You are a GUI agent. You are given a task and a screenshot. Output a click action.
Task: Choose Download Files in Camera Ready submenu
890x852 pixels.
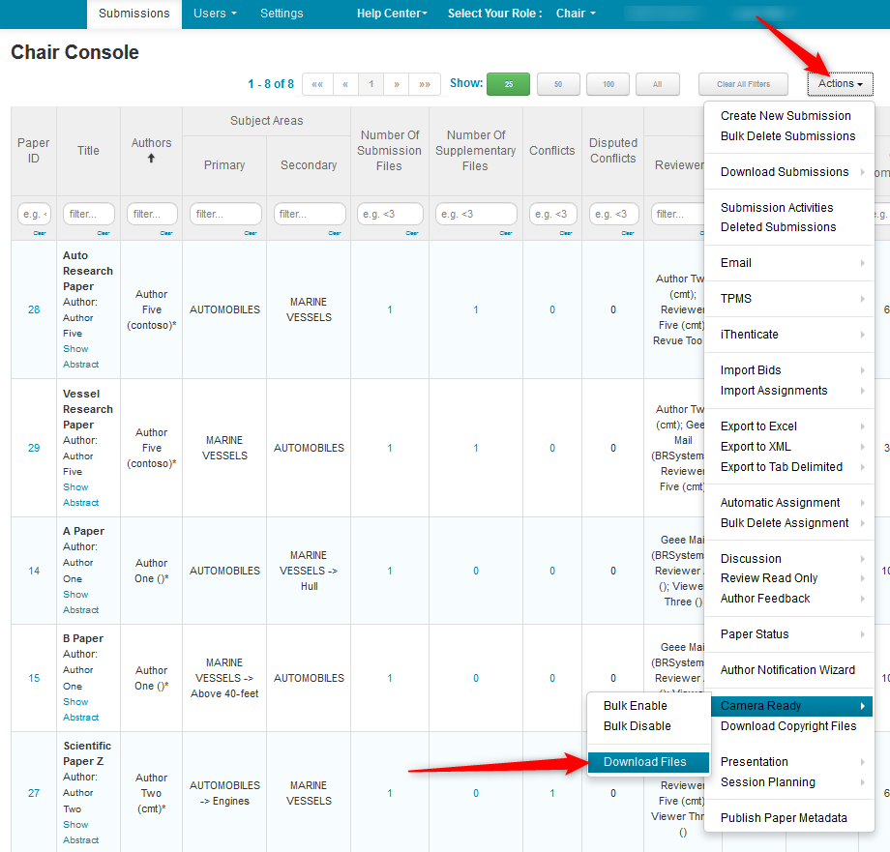pos(649,762)
